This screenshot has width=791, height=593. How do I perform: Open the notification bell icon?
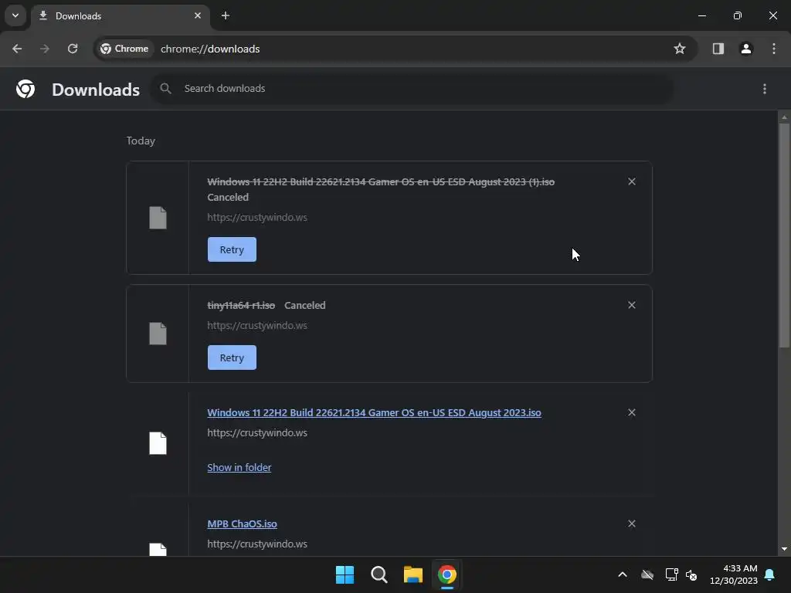tap(770, 574)
